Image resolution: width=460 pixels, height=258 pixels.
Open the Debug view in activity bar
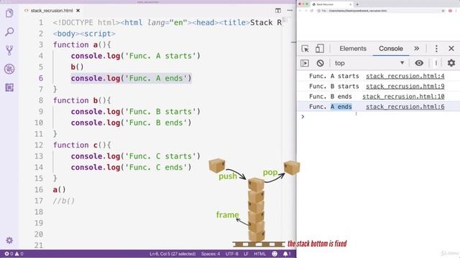pyautogui.click(x=9, y=69)
